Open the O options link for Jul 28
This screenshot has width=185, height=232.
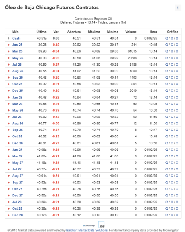(177, 202)
